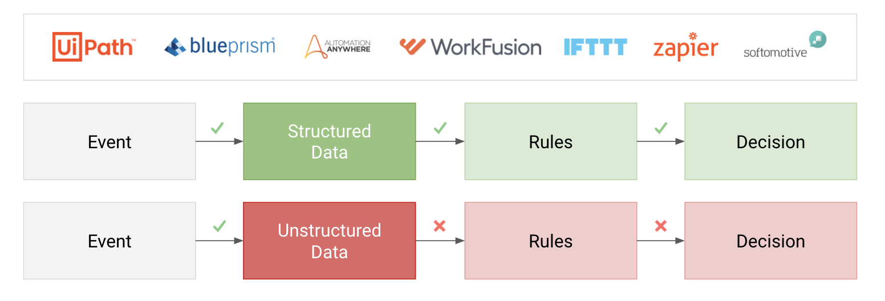Click green checkmark between Structured Data and Rules
This screenshot has width=885, height=301.
(x=440, y=128)
